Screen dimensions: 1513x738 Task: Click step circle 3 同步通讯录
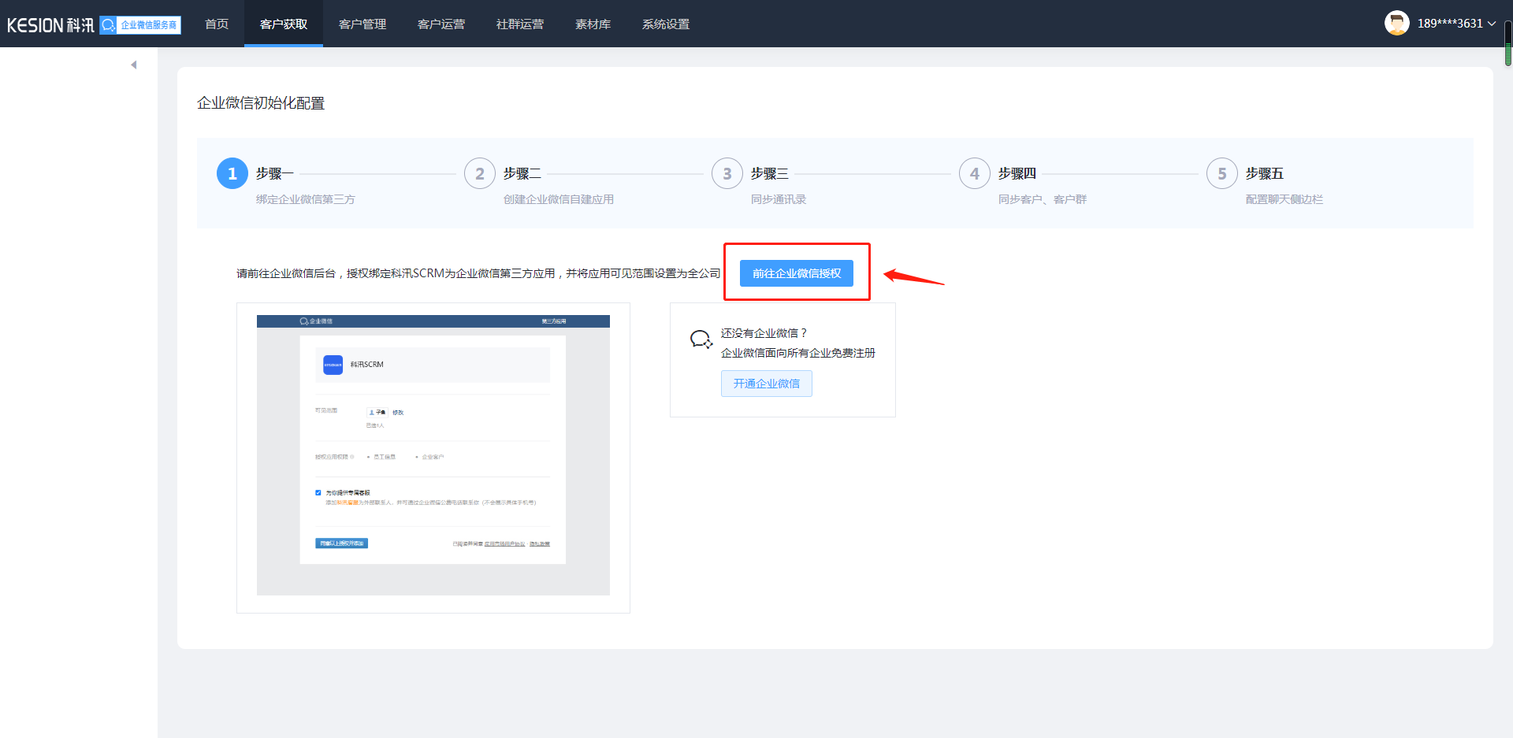[727, 173]
